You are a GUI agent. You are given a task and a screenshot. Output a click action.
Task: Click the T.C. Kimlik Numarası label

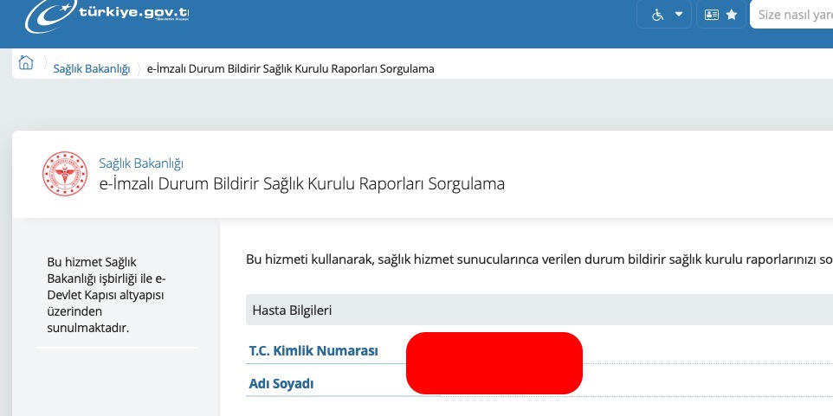tap(313, 350)
